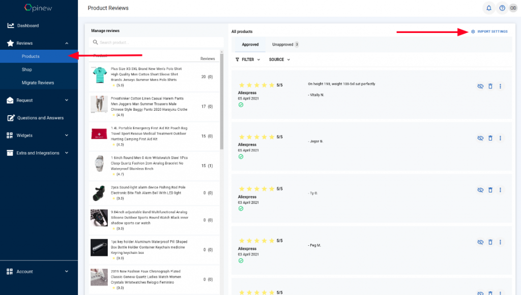
Task: Click the Account grid icon
Action: (x=10, y=272)
